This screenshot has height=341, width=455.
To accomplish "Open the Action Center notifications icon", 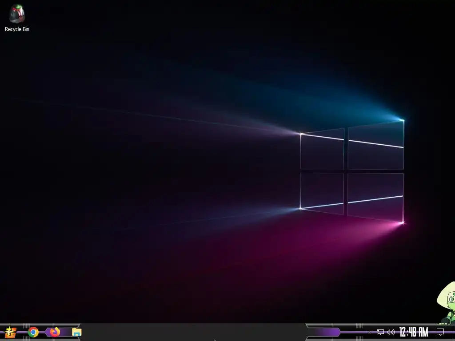I will (440, 332).
